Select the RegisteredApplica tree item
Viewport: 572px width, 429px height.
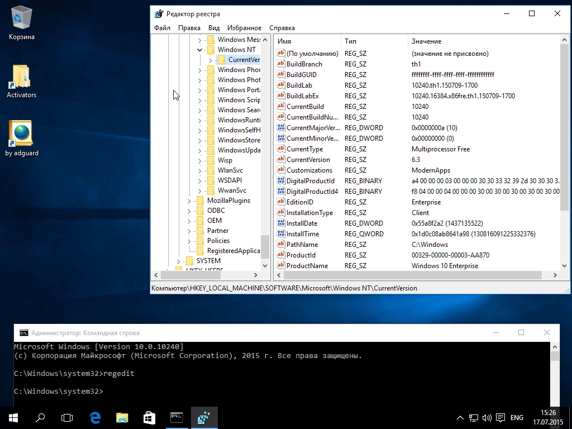pyautogui.click(x=233, y=251)
